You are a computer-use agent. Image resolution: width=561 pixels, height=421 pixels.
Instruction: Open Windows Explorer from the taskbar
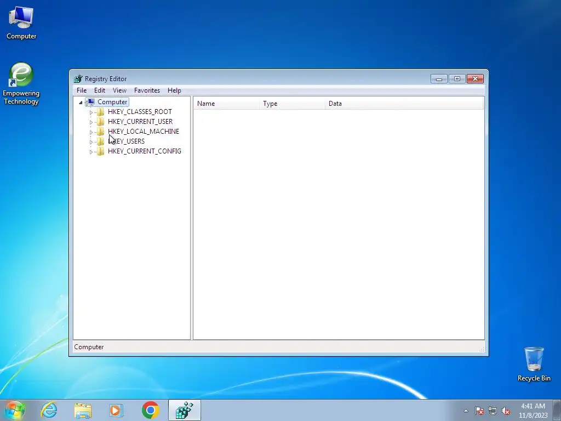[x=83, y=410]
